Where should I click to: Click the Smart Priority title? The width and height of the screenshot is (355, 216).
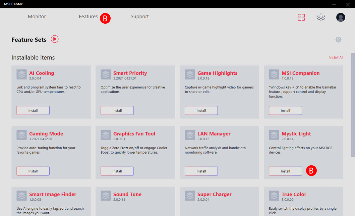click(x=130, y=73)
